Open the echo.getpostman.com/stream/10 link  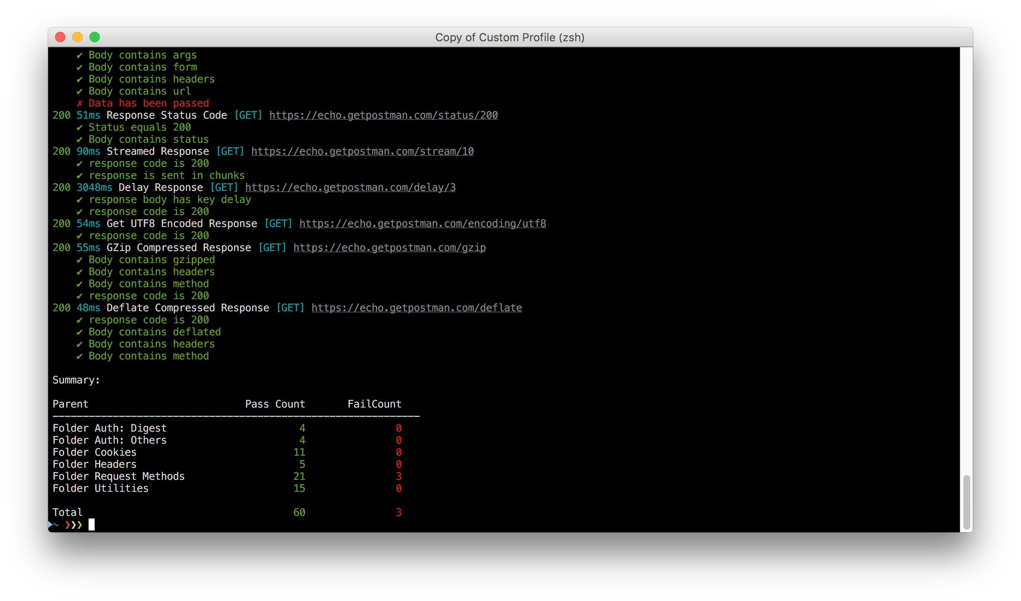[x=362, y=151]
